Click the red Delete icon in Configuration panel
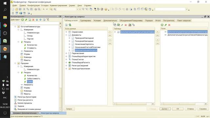The width and height of the screenshot is (210, 118). pos(33,20)
